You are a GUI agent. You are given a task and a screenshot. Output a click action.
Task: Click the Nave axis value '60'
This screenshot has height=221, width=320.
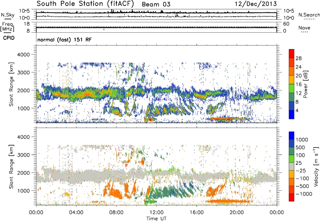click(286, 24)
